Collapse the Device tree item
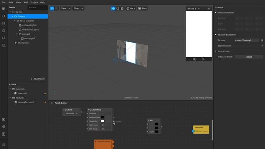This screenshot has height=149, width=265. [10, 12]
